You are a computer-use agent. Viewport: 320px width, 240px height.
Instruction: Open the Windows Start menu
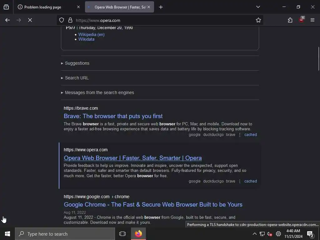point(7,234)
